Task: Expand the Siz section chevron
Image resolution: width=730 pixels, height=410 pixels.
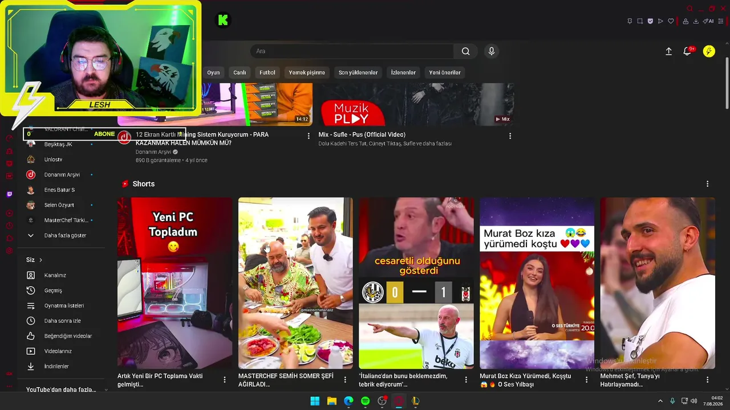Action: [x=40, y=260]
